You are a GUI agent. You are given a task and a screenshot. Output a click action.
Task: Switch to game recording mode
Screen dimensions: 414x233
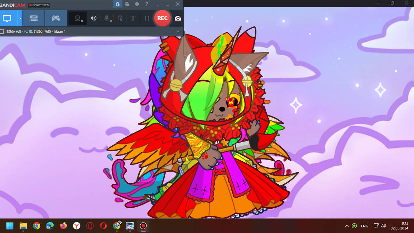pos(56,18)
